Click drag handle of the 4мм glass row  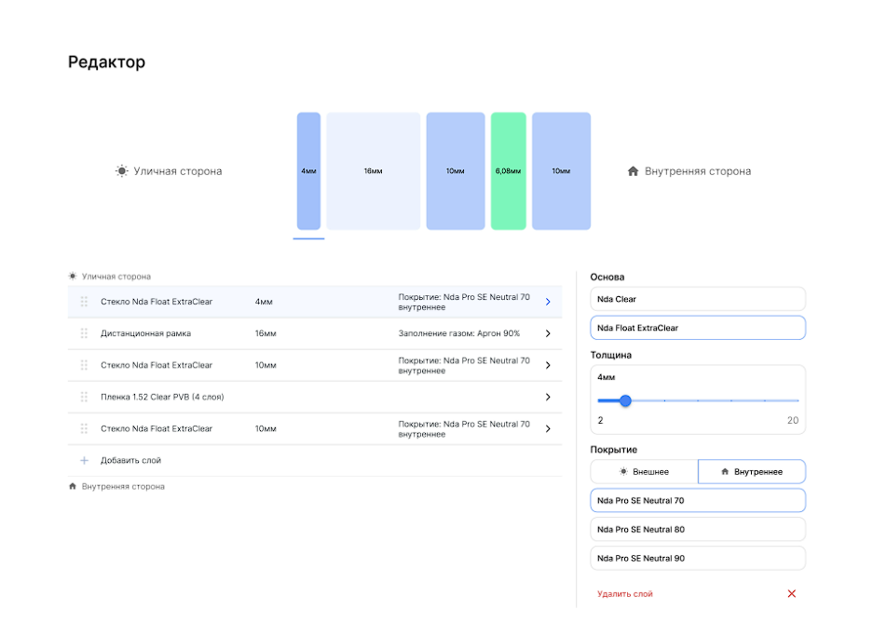(x=84, y=302)
